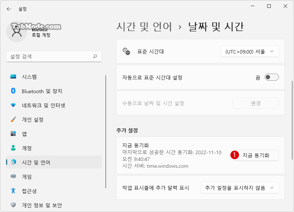Open 게임 settings category
The image size is (294, 212).
tap(54, 176)
